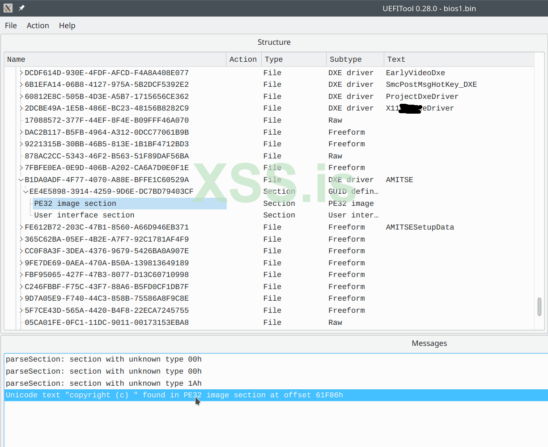Select file 17088572-377F-44EF-8F4E-B09FFF46A070
This screenshot has height=447, width=548.
106,120
